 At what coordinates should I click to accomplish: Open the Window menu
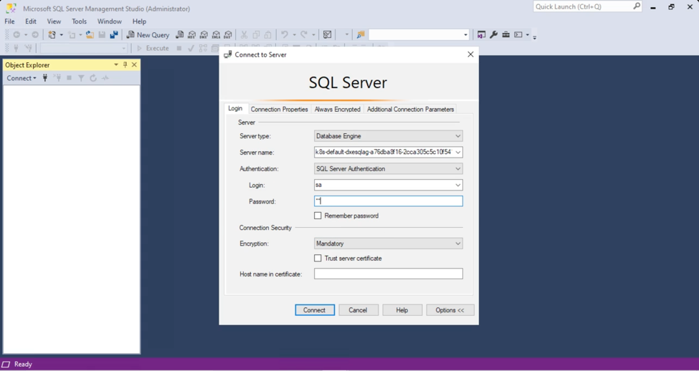tap(110, 21)
